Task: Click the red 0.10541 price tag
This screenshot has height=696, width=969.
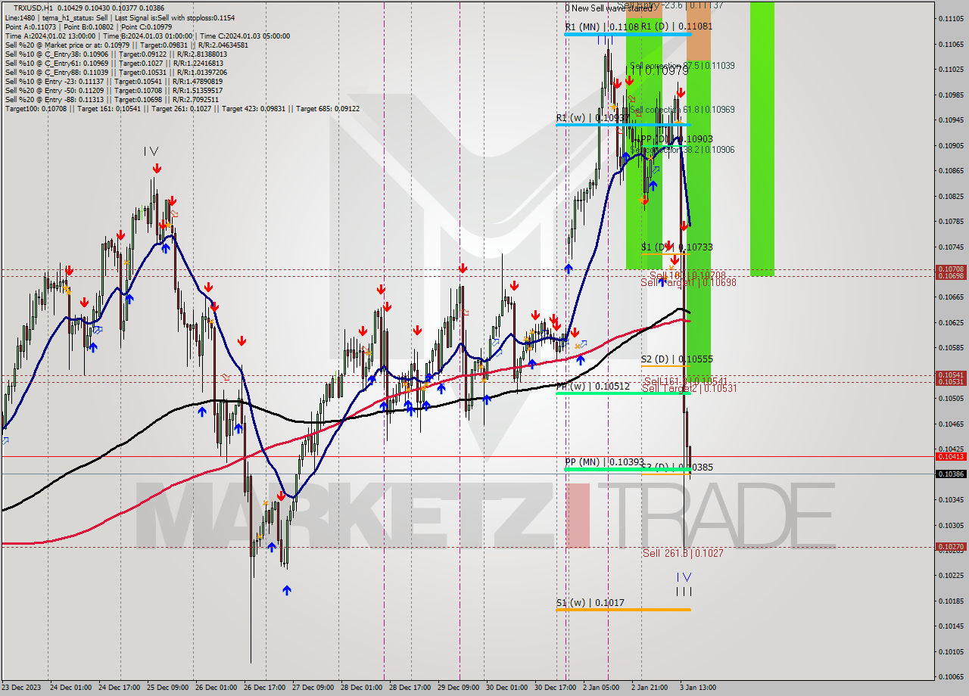Action: tap(951, 374)
